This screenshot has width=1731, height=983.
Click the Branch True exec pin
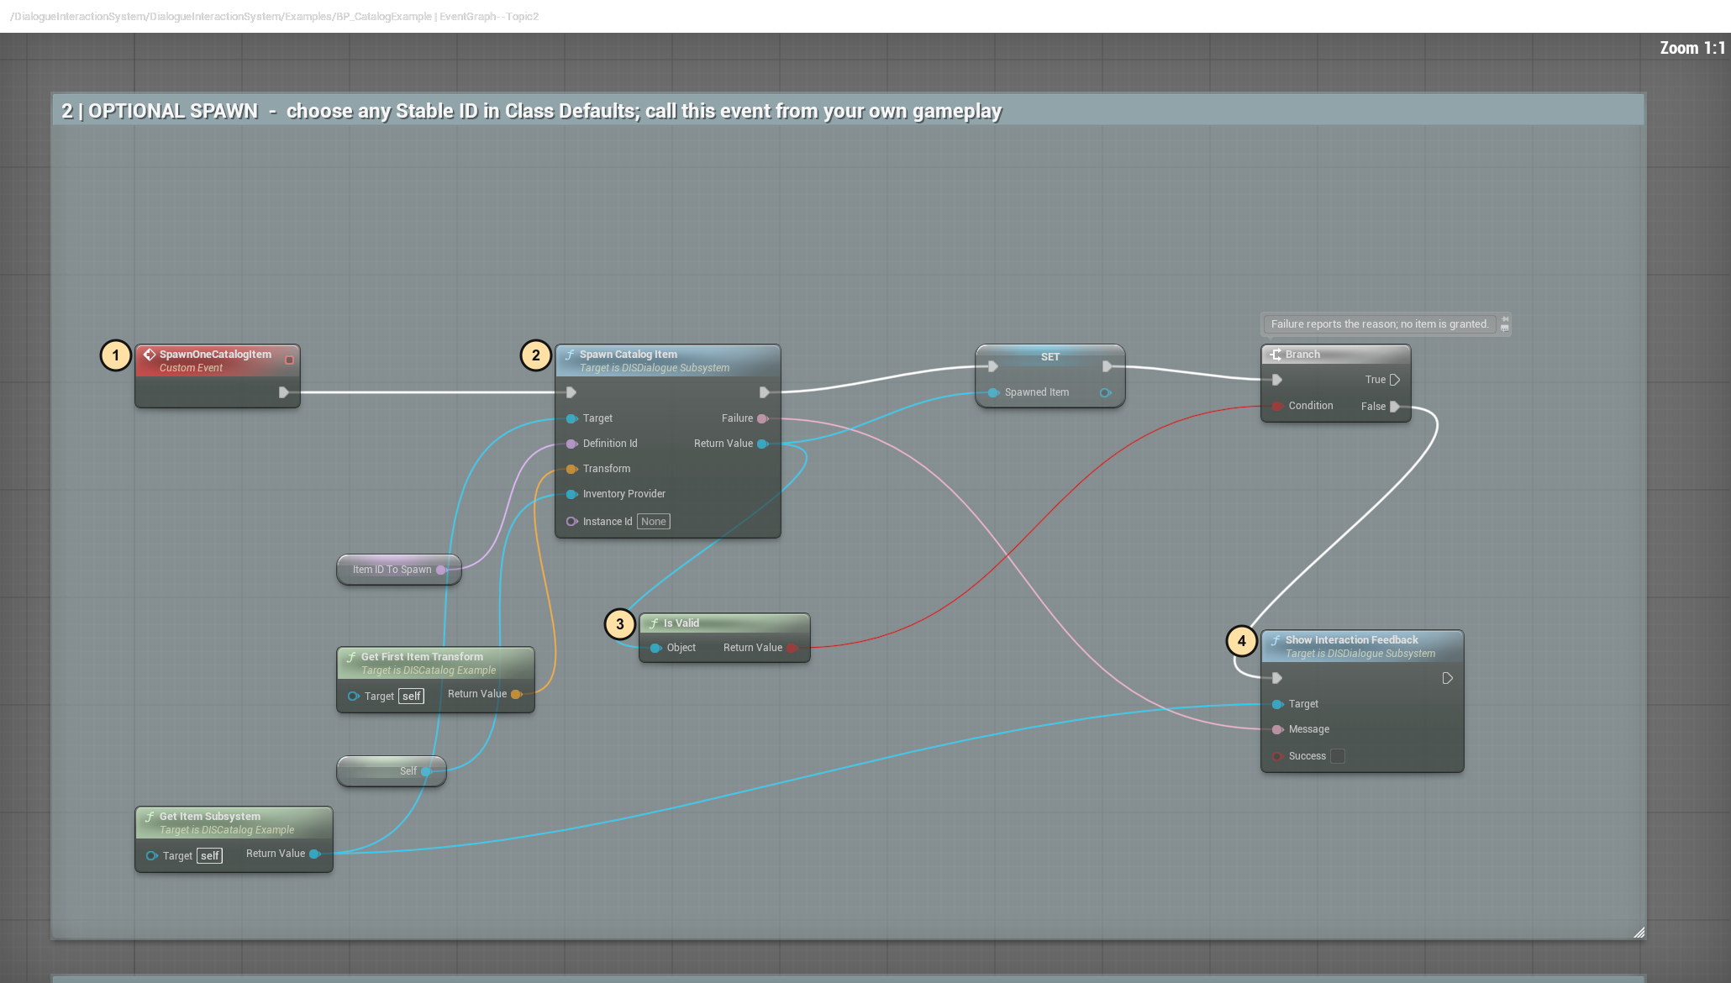coord(1395,380)
